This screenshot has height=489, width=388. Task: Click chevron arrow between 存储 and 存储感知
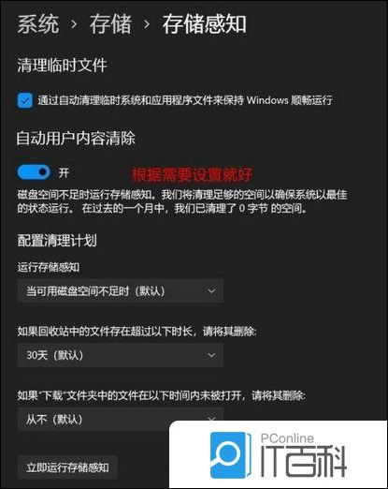click(x=147, y=24)
